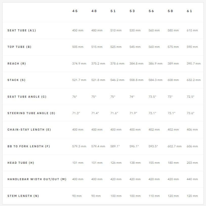
Task: Choose the size 61 column header
Action: (190, 11)
